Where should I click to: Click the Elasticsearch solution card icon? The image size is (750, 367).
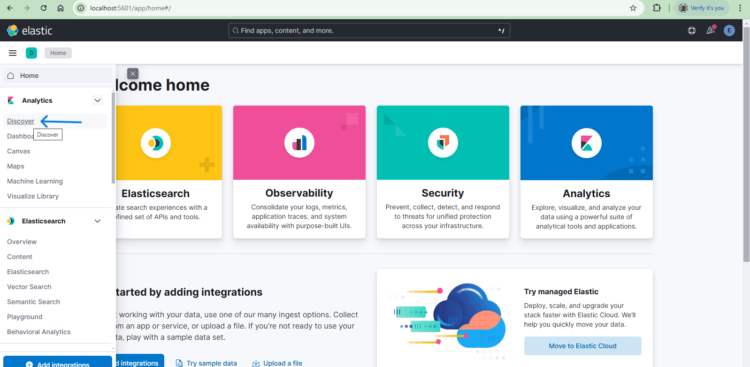coord(156,143)
